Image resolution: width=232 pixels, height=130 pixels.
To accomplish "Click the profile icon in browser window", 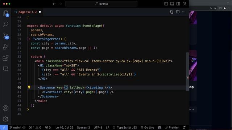I will [225, 8].
